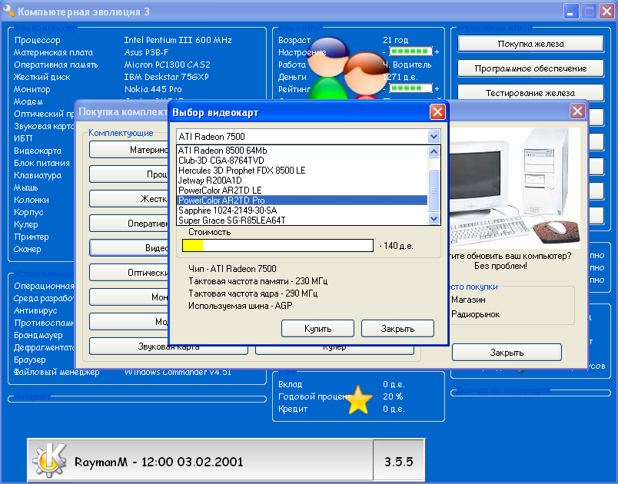Viewport: 618px width, 484px height.
Task: Increase rating with the plus sign
Action: pyautogui.click(x=437, y=88)
